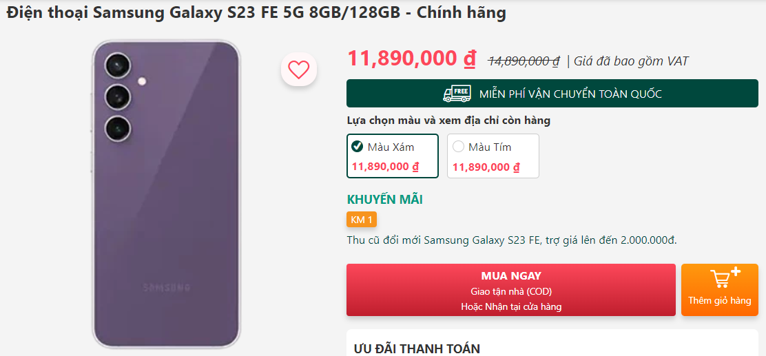This screenshot has height=356, width=766.
Task: Click the current price 11,890,000 đ
Action: click(x=411, y=59)
